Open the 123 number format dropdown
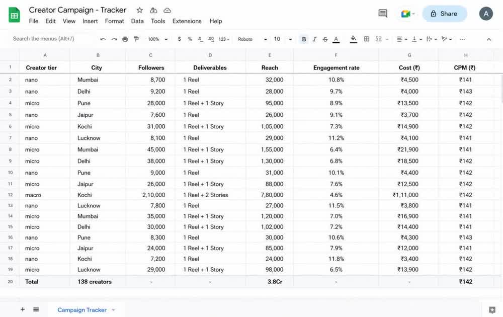This screenshot has height=317, width=503. pyautogui.click(x=224, y=39)
